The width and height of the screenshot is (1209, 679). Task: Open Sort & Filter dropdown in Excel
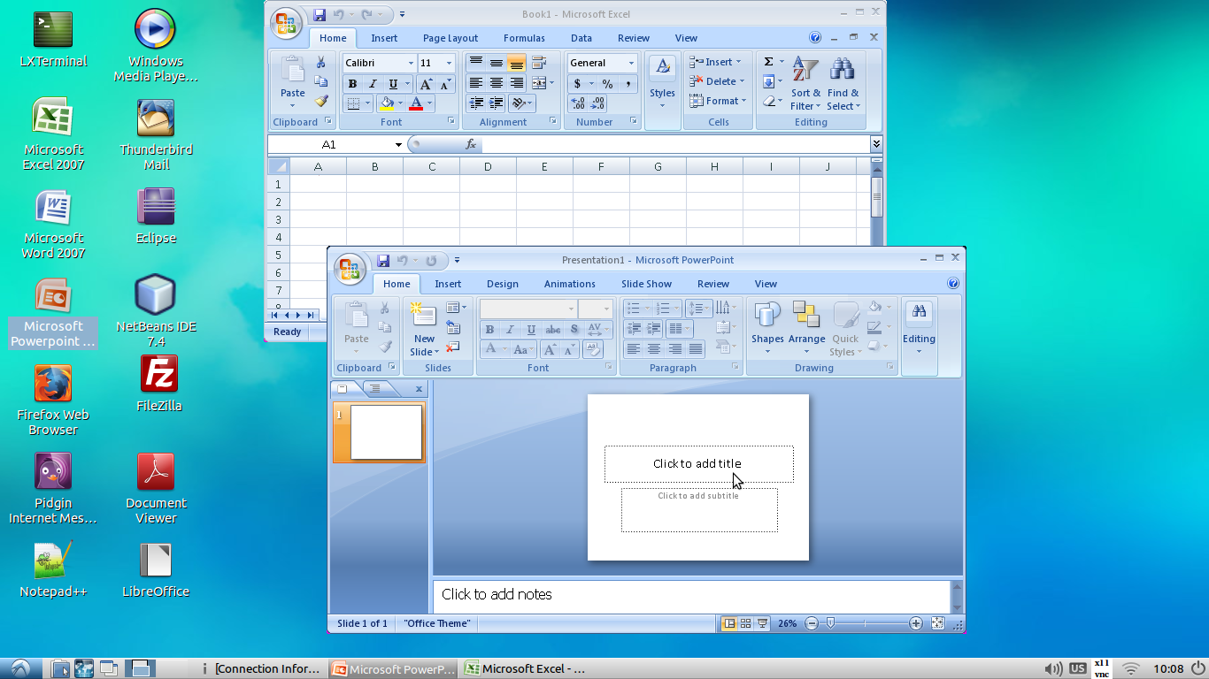(x=805, y=83)
